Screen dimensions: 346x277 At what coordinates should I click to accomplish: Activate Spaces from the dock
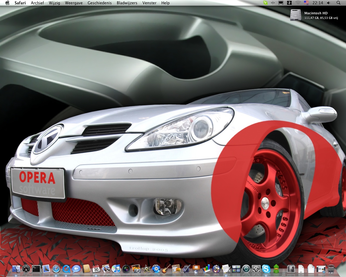(x=236, y=269)
